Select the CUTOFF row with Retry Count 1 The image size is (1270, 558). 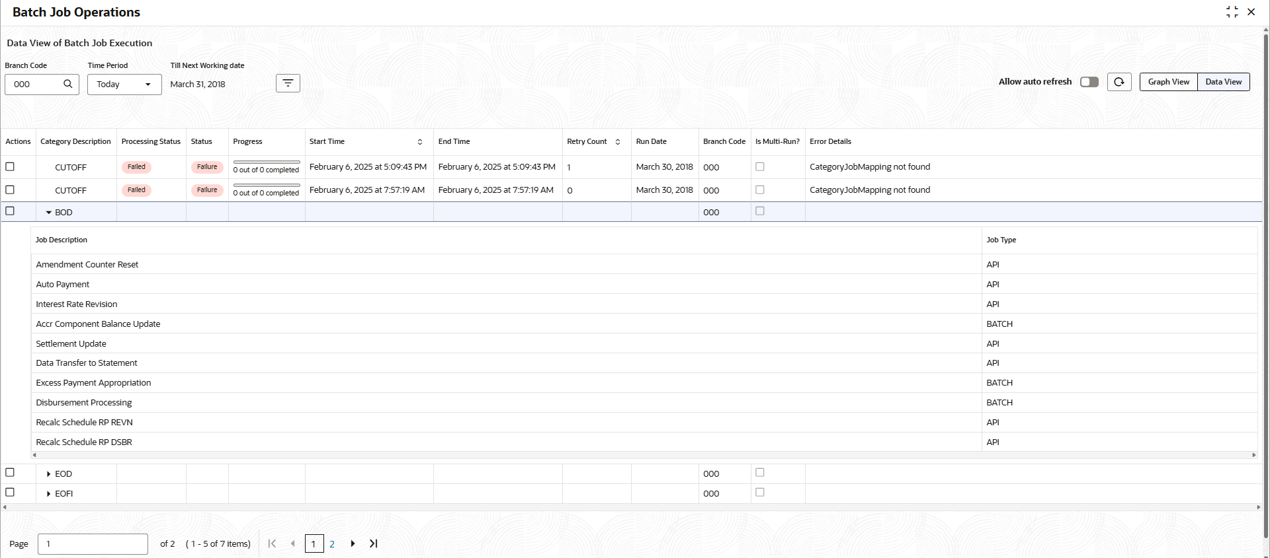pyautogui.click(x=10, y=166)
